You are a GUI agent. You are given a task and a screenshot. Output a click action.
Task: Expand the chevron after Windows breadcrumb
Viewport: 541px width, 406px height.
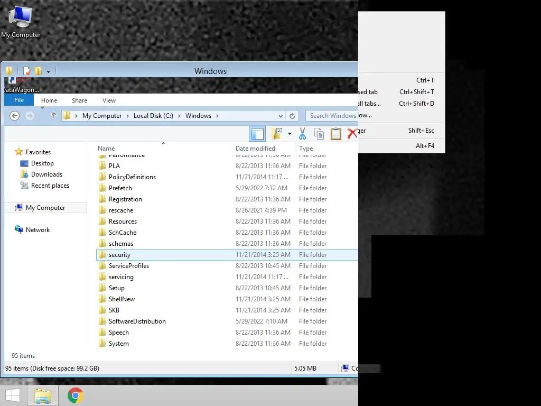pos(217,116)
